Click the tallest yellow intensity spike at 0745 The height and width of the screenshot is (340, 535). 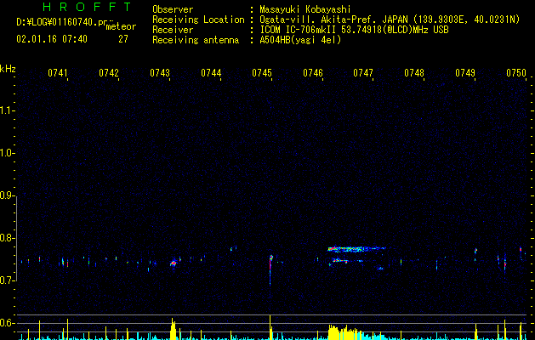pos(270,327)
